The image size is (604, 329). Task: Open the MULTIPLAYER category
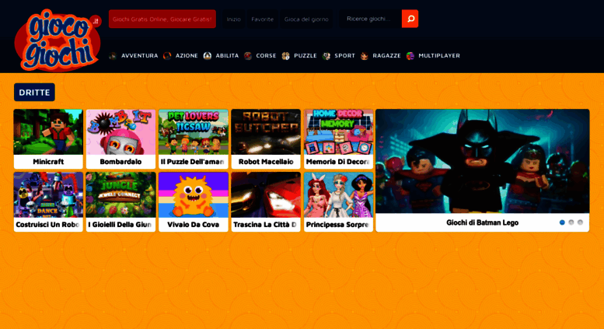(x=439, y=56)
